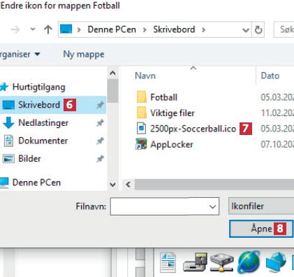Sort files by the Navn column header

(145, 76)
